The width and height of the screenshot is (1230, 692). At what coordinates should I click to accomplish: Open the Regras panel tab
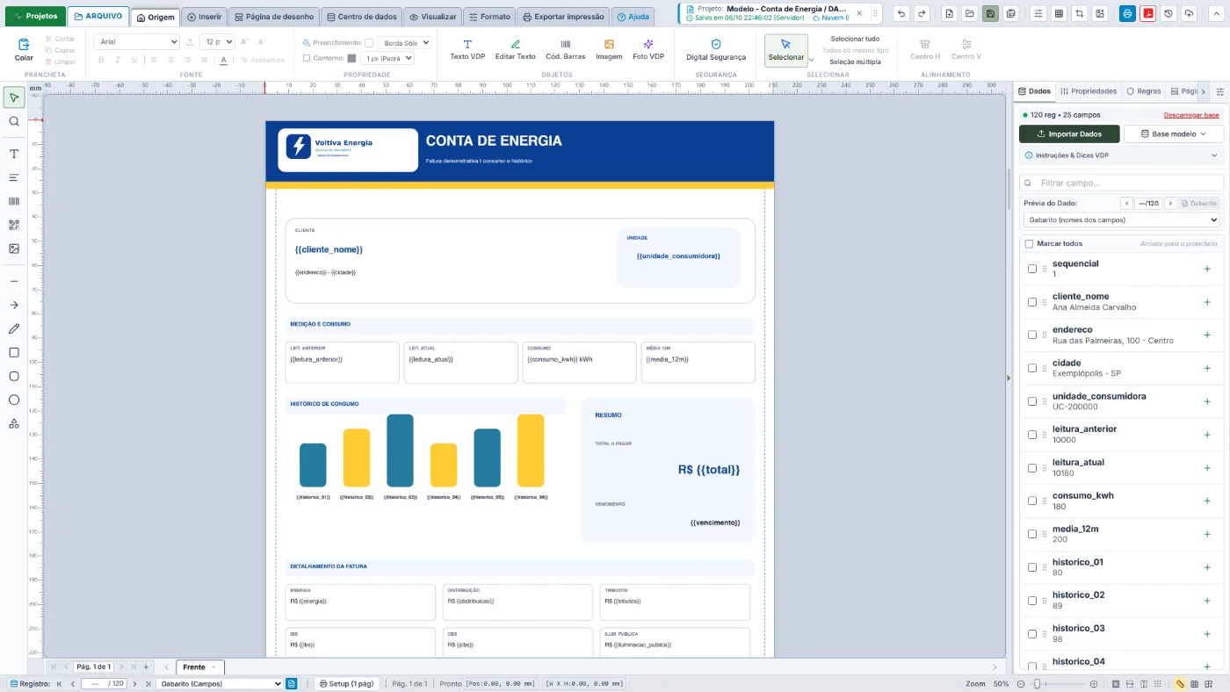click(1143, 91)
